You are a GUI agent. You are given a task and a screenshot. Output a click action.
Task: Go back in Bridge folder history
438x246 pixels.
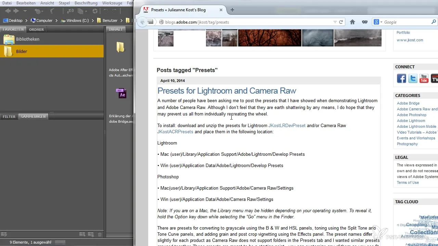pyautogui.click(x=7, y=11)
